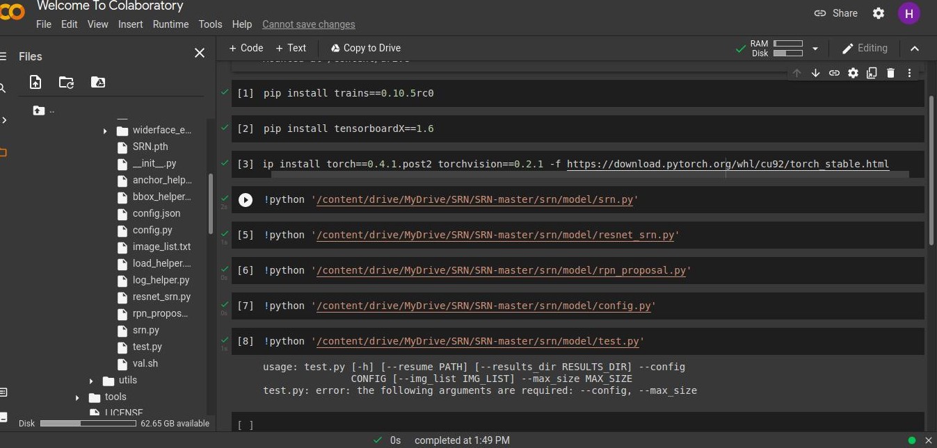Click the pytorch download URL link
This screenshot has width=937, height=448.
click(728, 165)
